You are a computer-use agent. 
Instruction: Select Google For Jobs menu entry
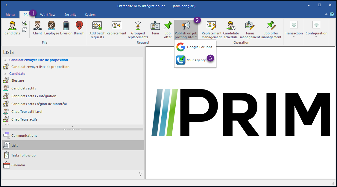[x=195, y=47]
